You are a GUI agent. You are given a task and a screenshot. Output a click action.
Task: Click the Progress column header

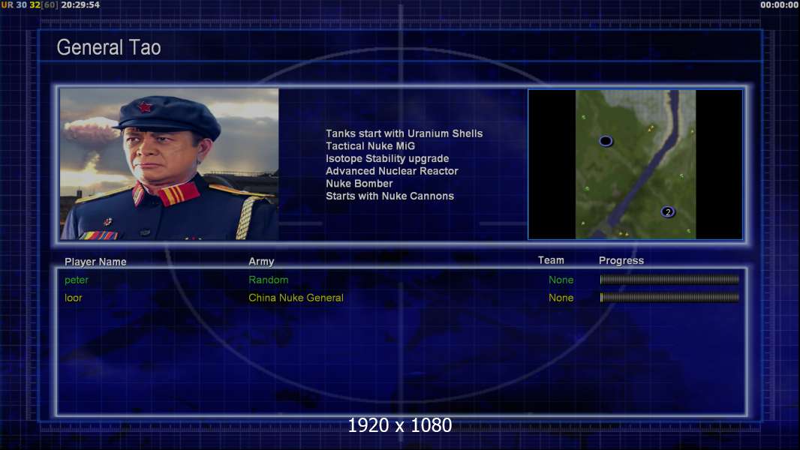(621, 260)
